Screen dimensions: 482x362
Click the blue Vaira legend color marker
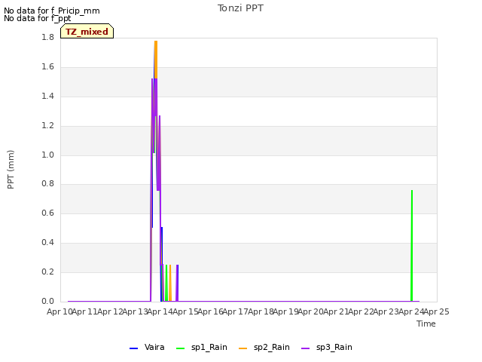[134, 348]
